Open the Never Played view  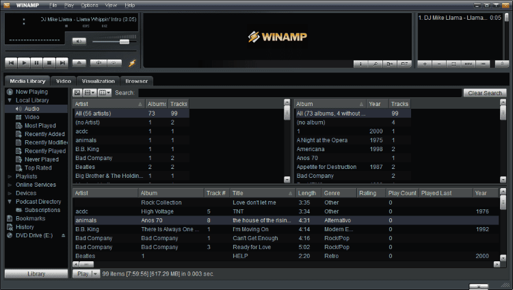click(x=42, y=159)
